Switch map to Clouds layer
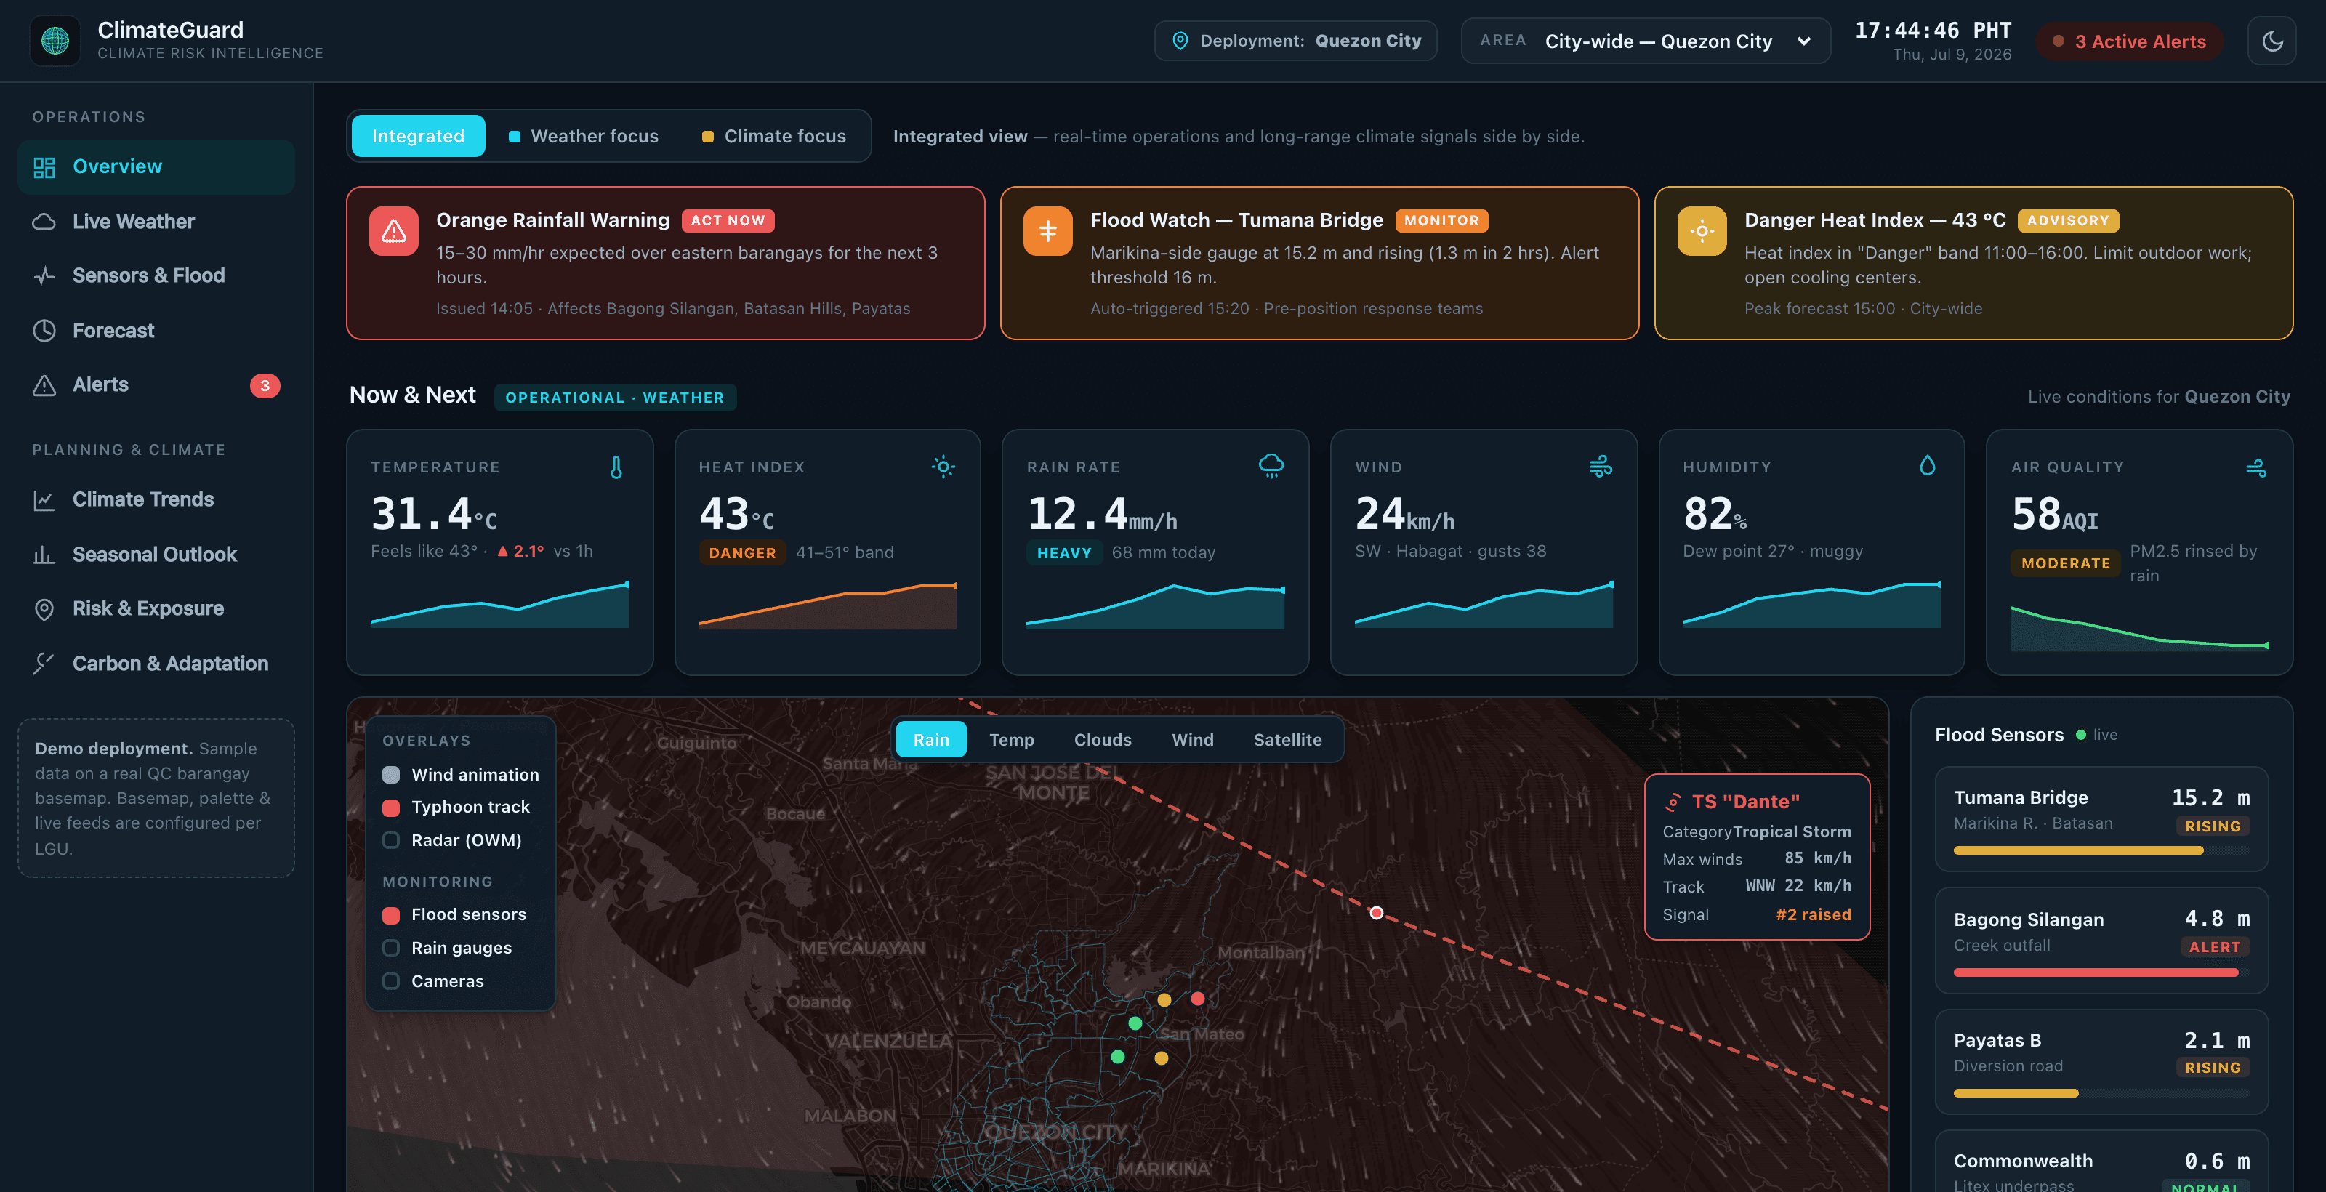The image size is (2326, 1192). 1103,740
